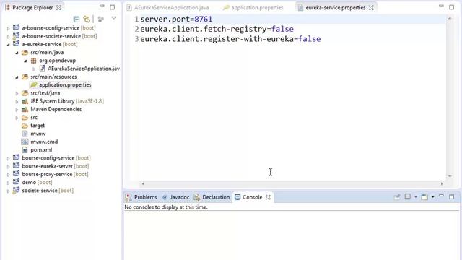Collapse src/main/resources folder
Screen dimensions: 462x260
click(x=17, y=77)
